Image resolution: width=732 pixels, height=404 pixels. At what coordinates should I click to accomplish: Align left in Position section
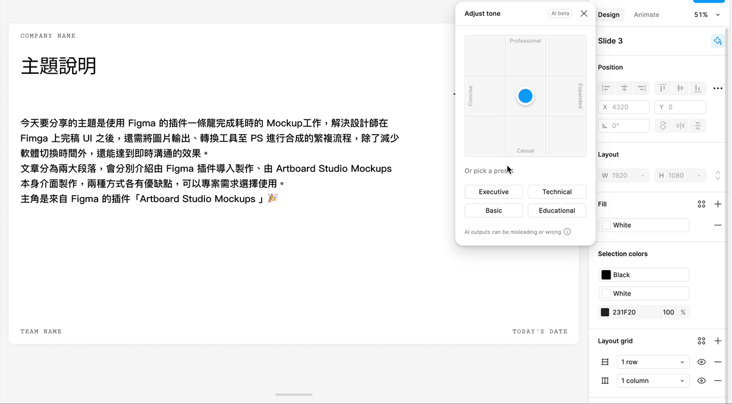(606, 88)
